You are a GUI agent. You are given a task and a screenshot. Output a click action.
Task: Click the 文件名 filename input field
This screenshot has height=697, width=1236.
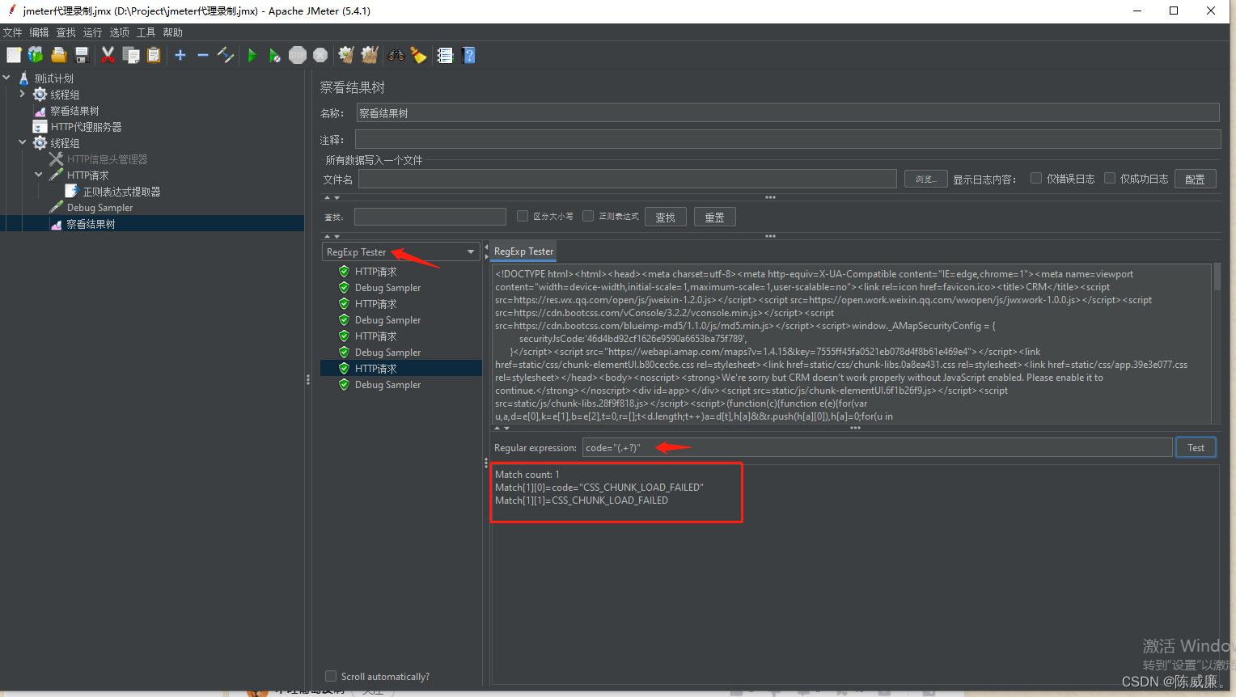click(628, 179)
